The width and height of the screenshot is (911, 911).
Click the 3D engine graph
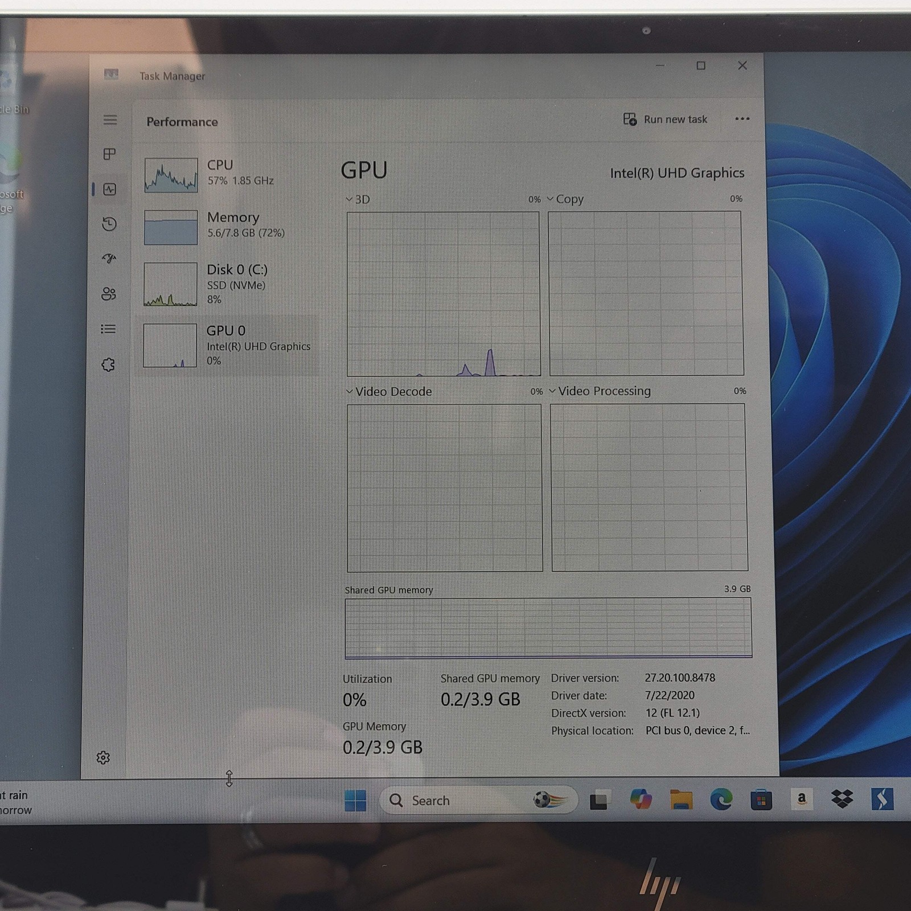pos(444,294)
